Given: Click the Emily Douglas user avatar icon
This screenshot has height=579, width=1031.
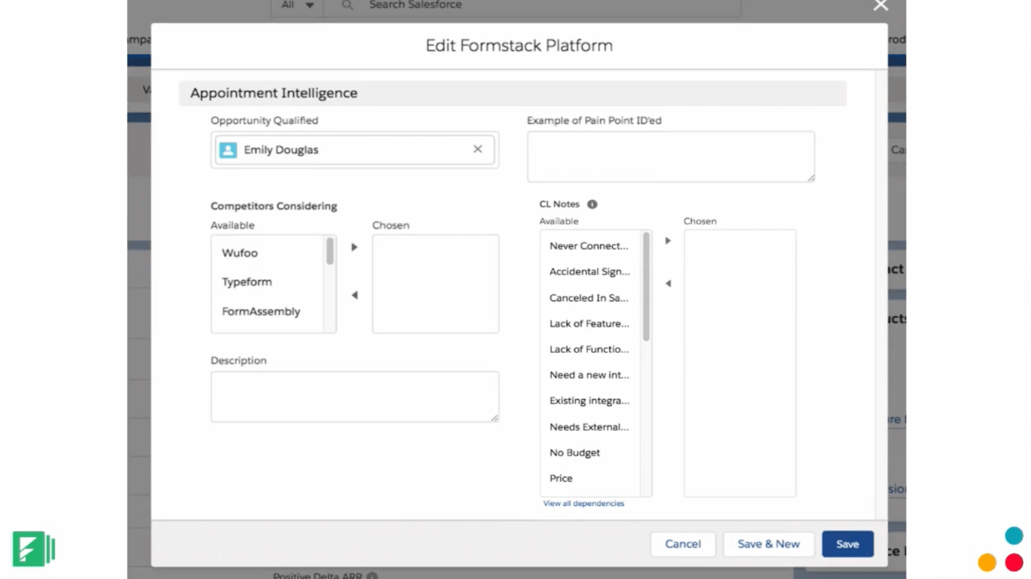Looking at the screenshot, I should click(x=228, y=150).
